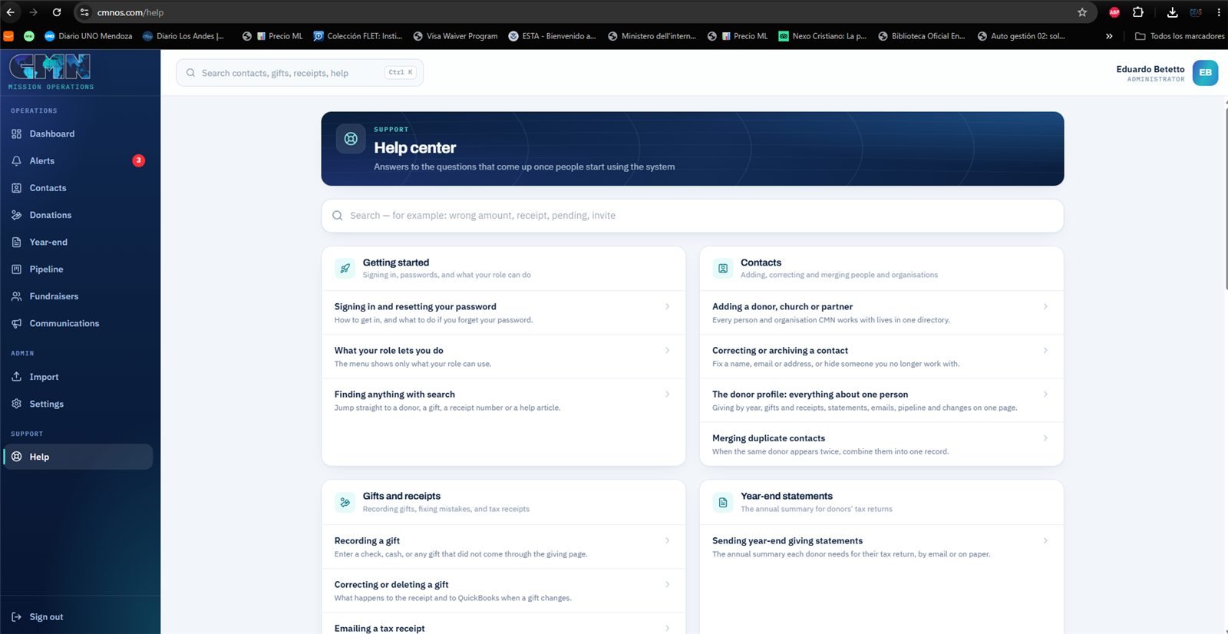
Task: Open Fundraisers in the sidebar
Action: [x=78, y=296]
